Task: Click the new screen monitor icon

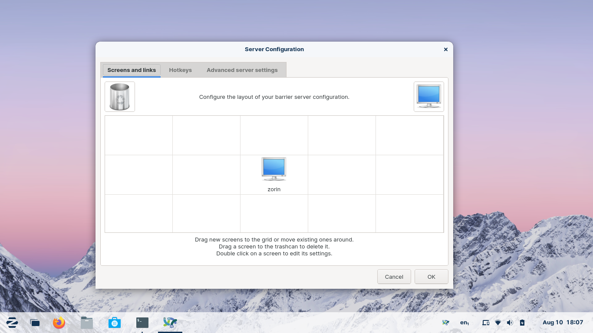Action: [x=429, y=97]
